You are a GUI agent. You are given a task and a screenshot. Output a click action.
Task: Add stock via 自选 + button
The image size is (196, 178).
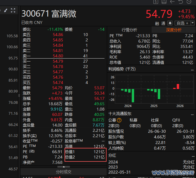point(182,23)
